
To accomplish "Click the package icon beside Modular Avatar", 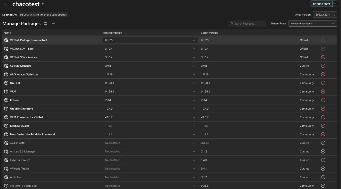I will pyautogui.click(x=6, y=126).
